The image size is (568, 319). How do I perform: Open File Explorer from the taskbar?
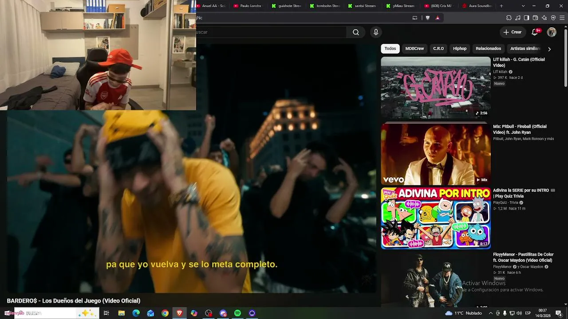pyautogui.click(x=121, y=313)
